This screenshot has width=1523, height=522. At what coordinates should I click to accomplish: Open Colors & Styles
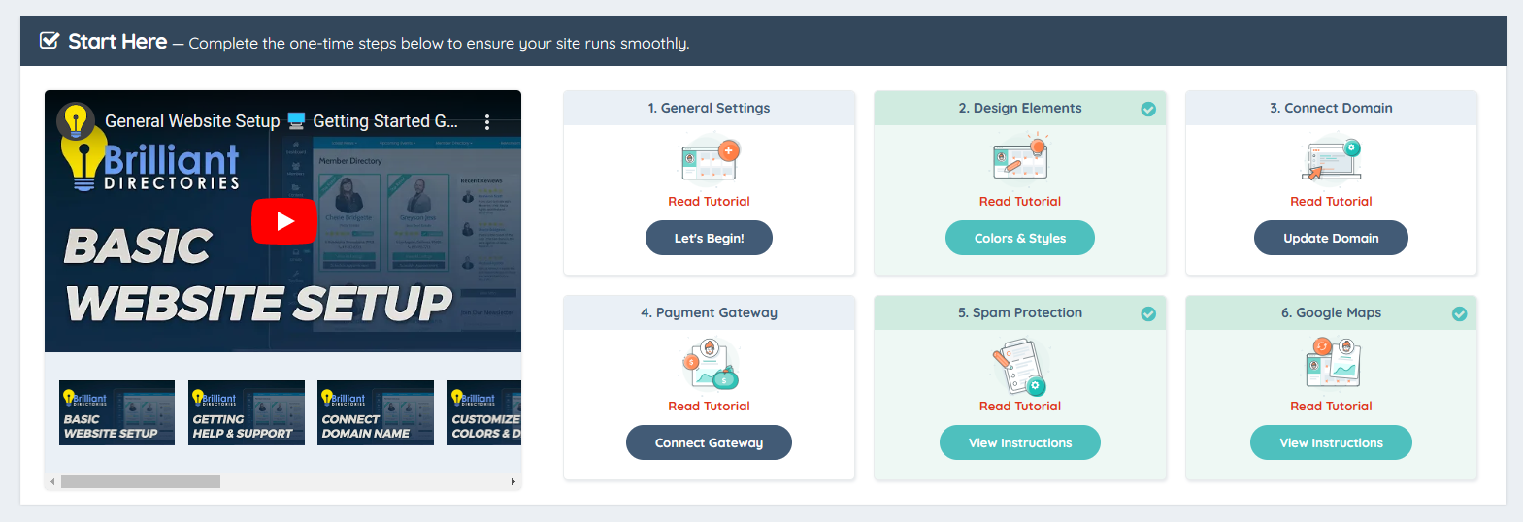1020,238
